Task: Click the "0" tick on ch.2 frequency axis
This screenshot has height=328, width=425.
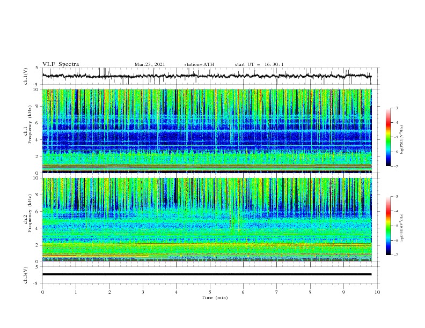Action: point(38,262)
